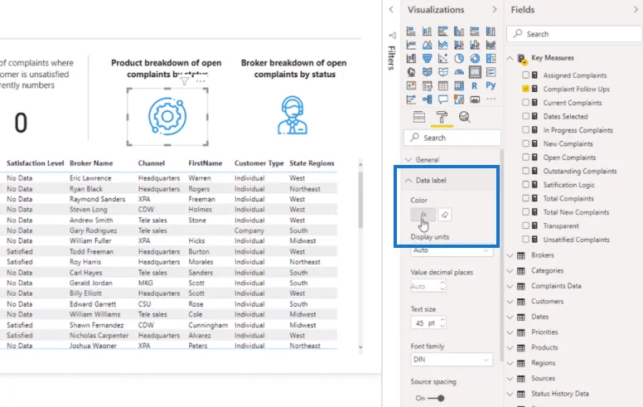Increase the Text size stepper

pos(442,320)
